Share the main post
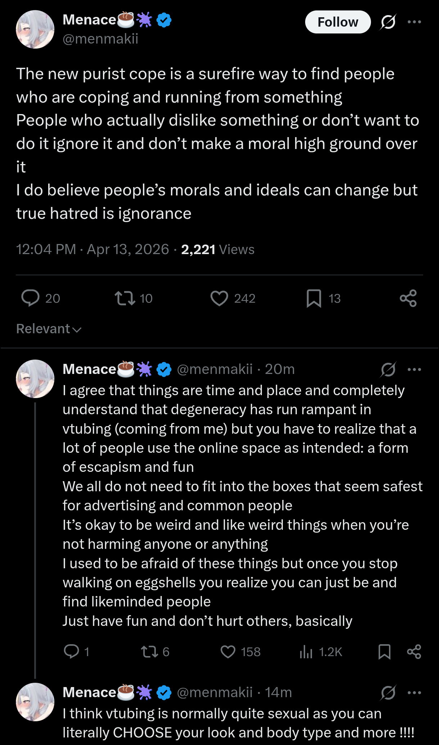This screenshot has width=439, height=745. (x=408, y=298)
